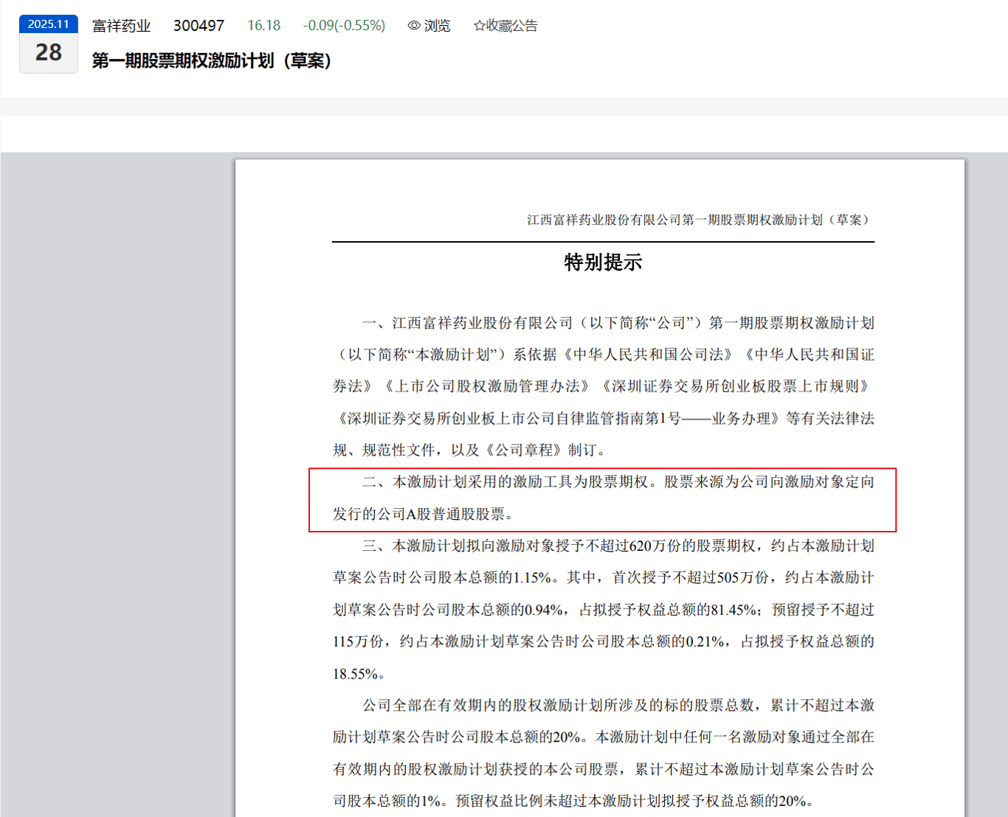Viewport: 1008px width, 817px height.
Task: Click the price change -0.09(-0.55%)
Action: 344,26
